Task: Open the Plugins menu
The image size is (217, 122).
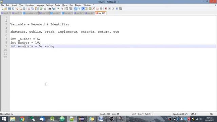Action: (x=78, y=5)
